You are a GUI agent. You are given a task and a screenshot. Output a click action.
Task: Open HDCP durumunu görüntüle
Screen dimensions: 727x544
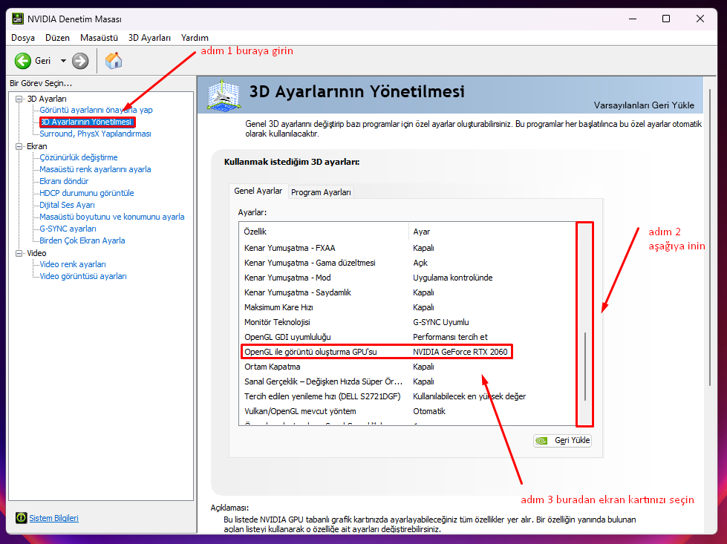point(86,193)
